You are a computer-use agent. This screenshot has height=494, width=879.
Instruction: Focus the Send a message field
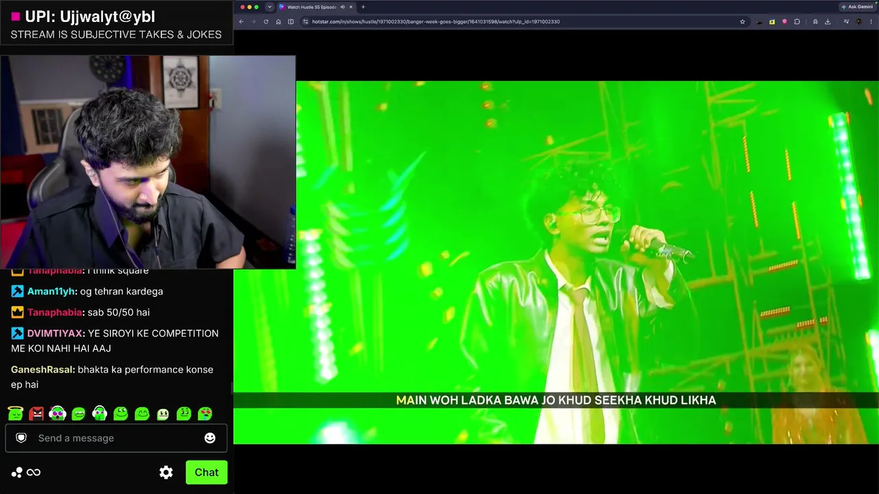point(116,438)
